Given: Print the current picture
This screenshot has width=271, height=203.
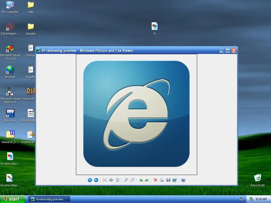Looking at the screenshot, I should (162, 180).
